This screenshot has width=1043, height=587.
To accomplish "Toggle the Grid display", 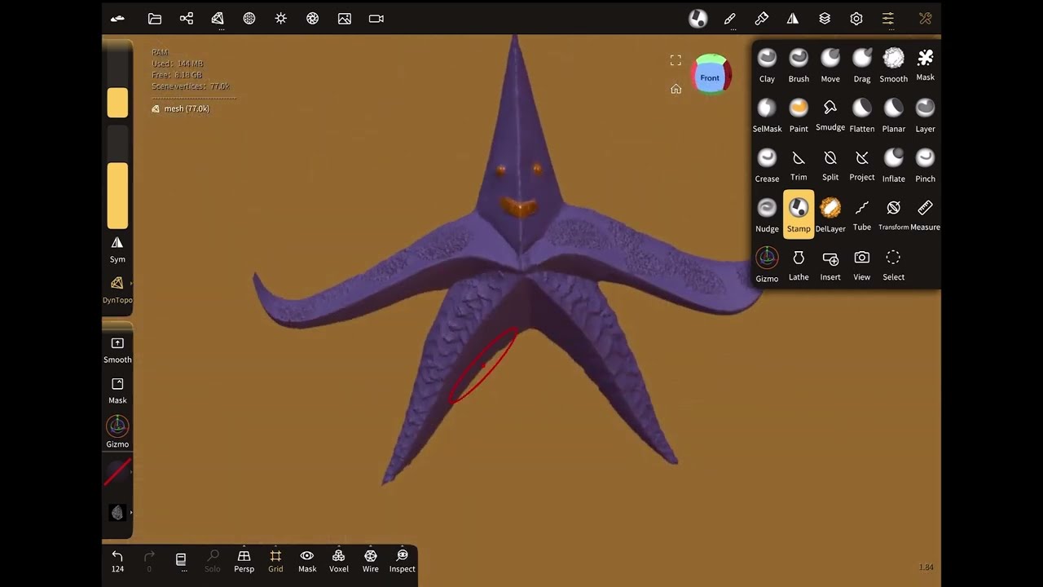I will point(275,561).
